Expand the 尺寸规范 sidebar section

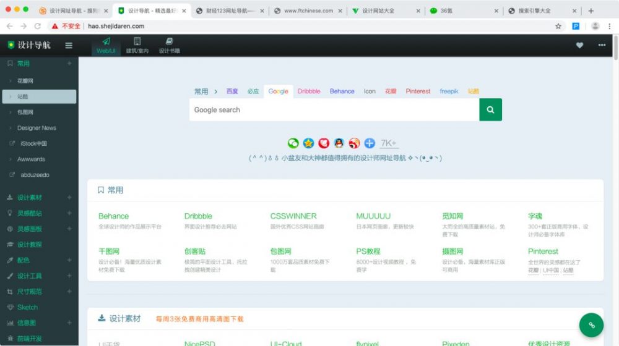(30, 292)
